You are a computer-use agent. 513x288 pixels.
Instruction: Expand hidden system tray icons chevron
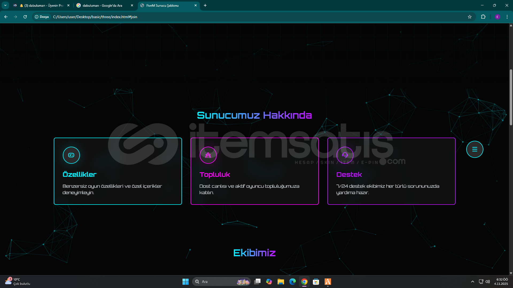point(472,282)
